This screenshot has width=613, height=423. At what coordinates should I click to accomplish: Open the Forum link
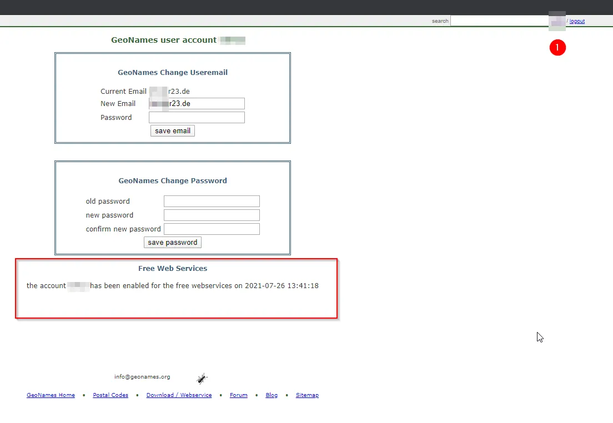pos(238,395)
